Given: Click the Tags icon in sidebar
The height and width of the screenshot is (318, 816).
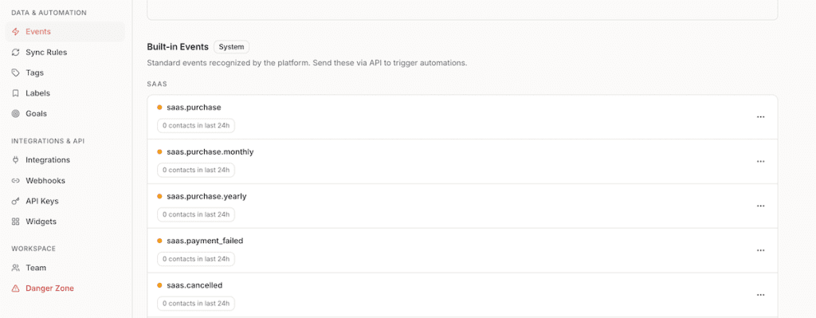Looking at the screenshot, I should pos(16,73).
